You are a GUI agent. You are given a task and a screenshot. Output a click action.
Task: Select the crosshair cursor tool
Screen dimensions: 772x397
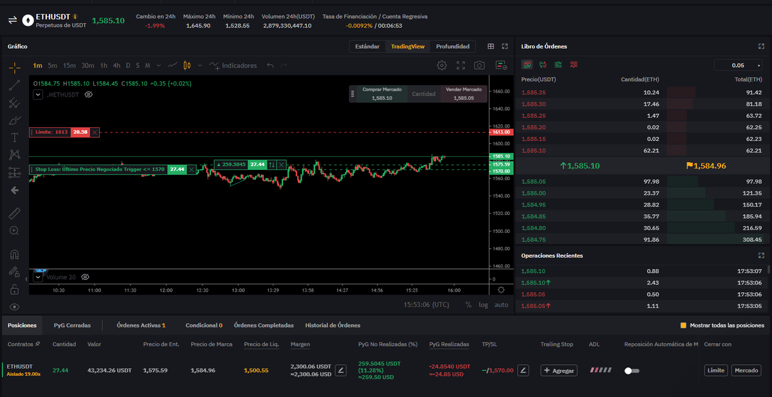tap(14, 66)
